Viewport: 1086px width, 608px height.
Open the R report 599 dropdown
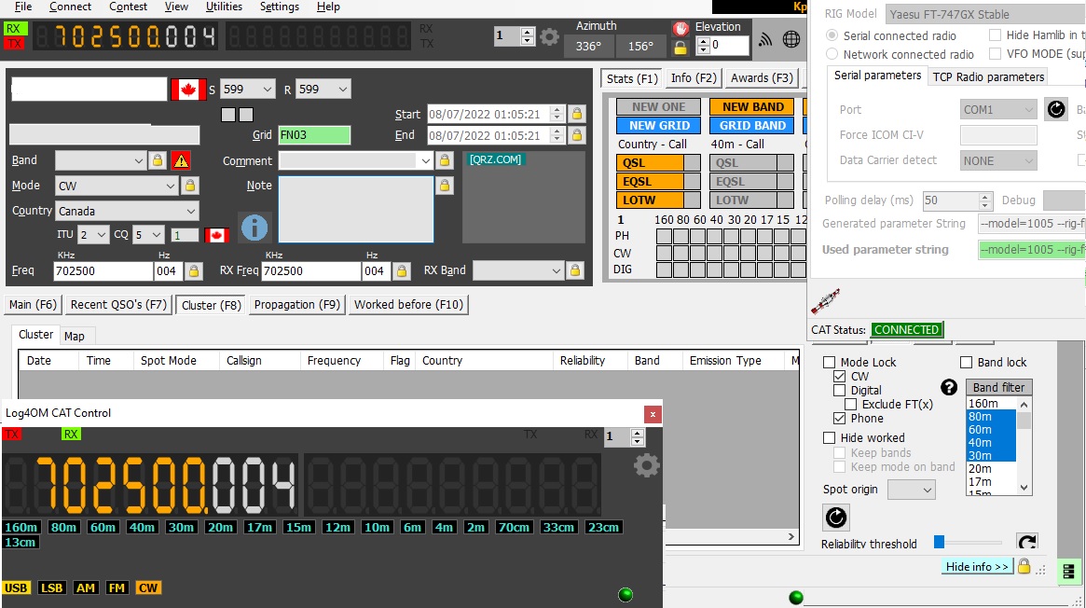click(323, 90)
